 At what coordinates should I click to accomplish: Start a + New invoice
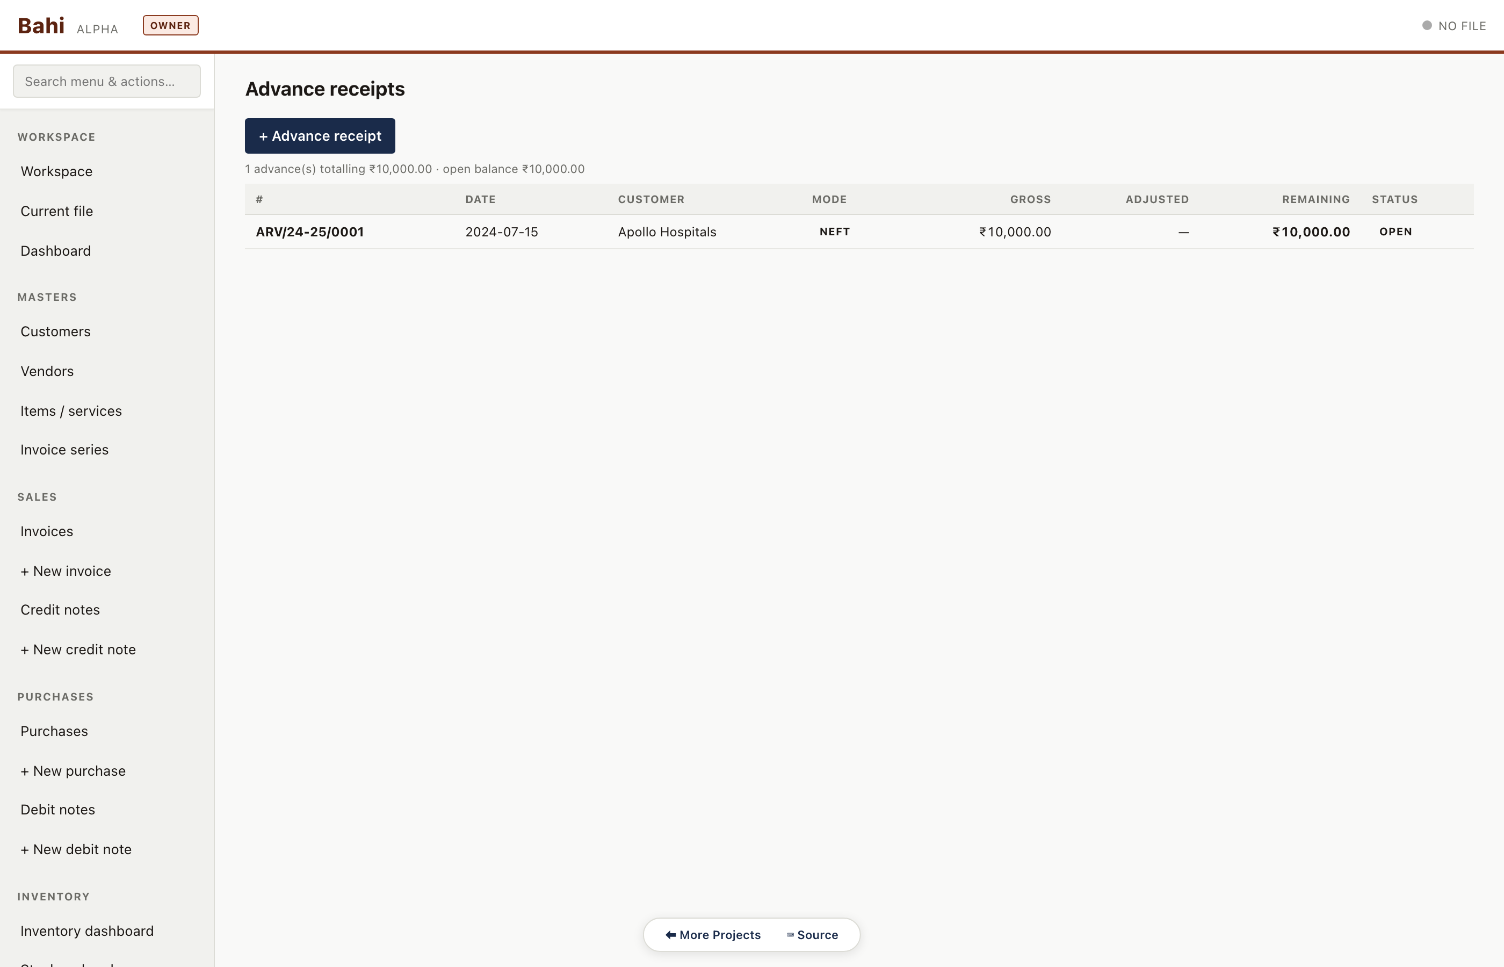[66, 572]
